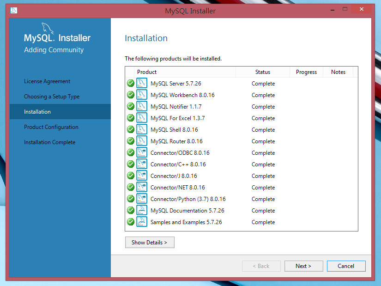Minimize the MySQL Installer window
This screenshot has width=381, height=286.
(x=333, y=10)
